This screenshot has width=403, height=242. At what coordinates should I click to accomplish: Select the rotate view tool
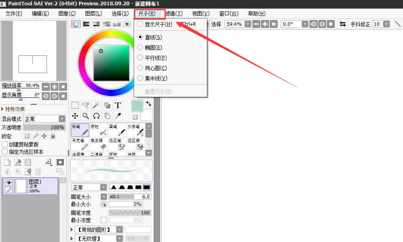(x=96, y=116)
